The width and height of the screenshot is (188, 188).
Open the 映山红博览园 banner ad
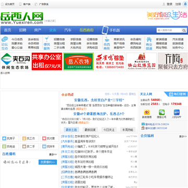(x=142, y=62)
